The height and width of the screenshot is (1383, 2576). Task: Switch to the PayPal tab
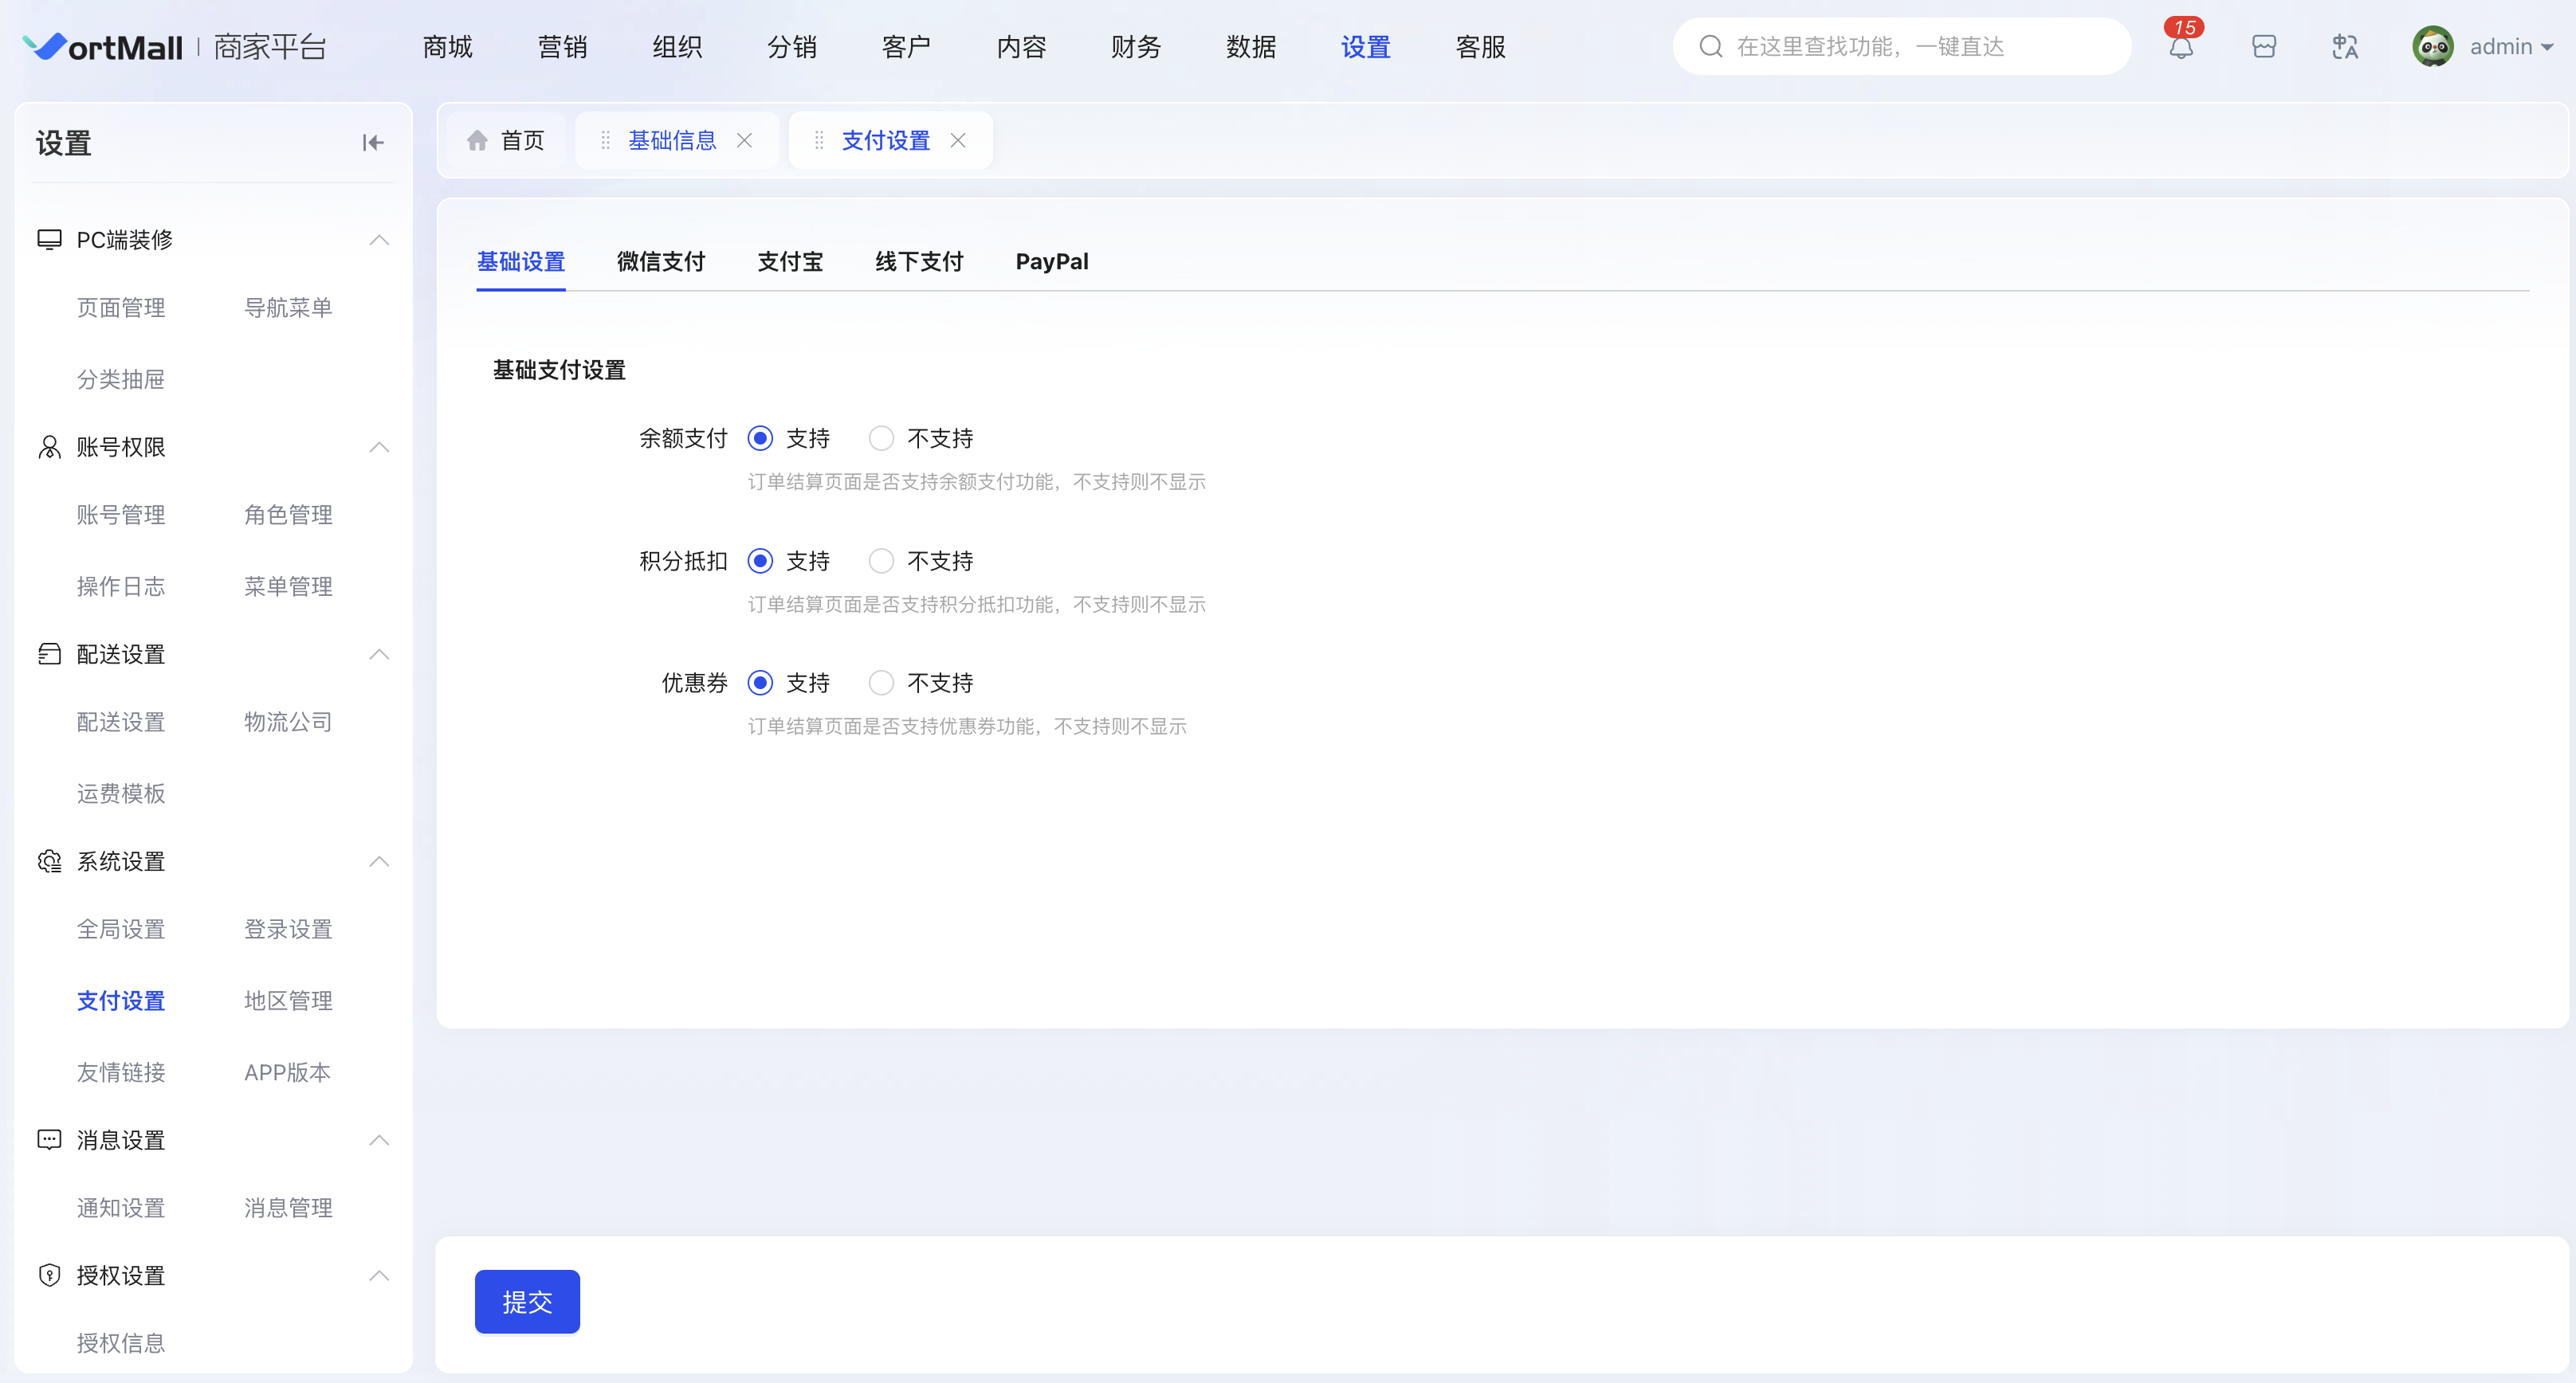point(1052,262)
